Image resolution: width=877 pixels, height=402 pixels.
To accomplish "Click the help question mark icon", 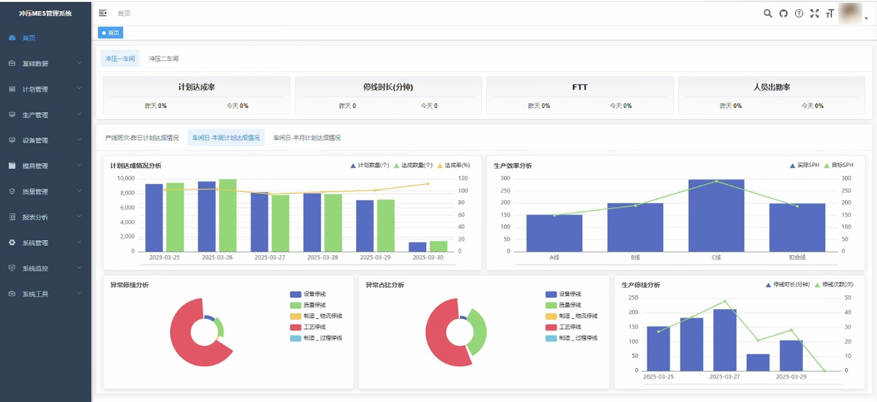I will pyautogui.click(x=799, y=13).
